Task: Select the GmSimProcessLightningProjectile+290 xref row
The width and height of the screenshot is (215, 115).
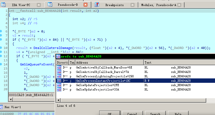Action: coord(136,76)
